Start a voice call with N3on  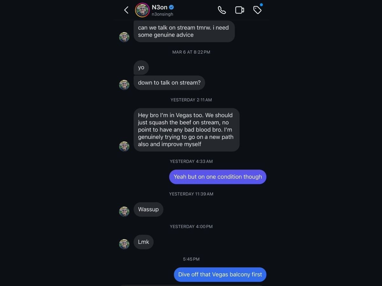point(222,10)
